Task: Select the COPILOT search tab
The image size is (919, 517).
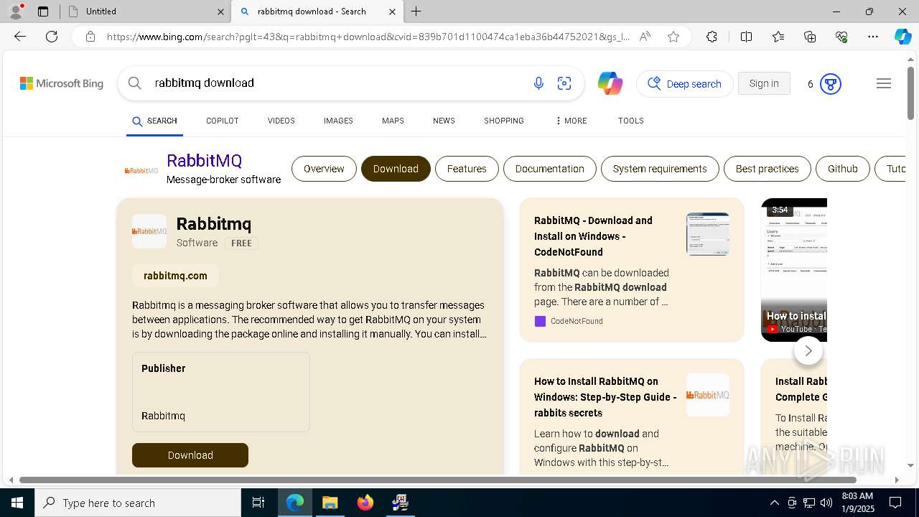Action: coord(222,121)
